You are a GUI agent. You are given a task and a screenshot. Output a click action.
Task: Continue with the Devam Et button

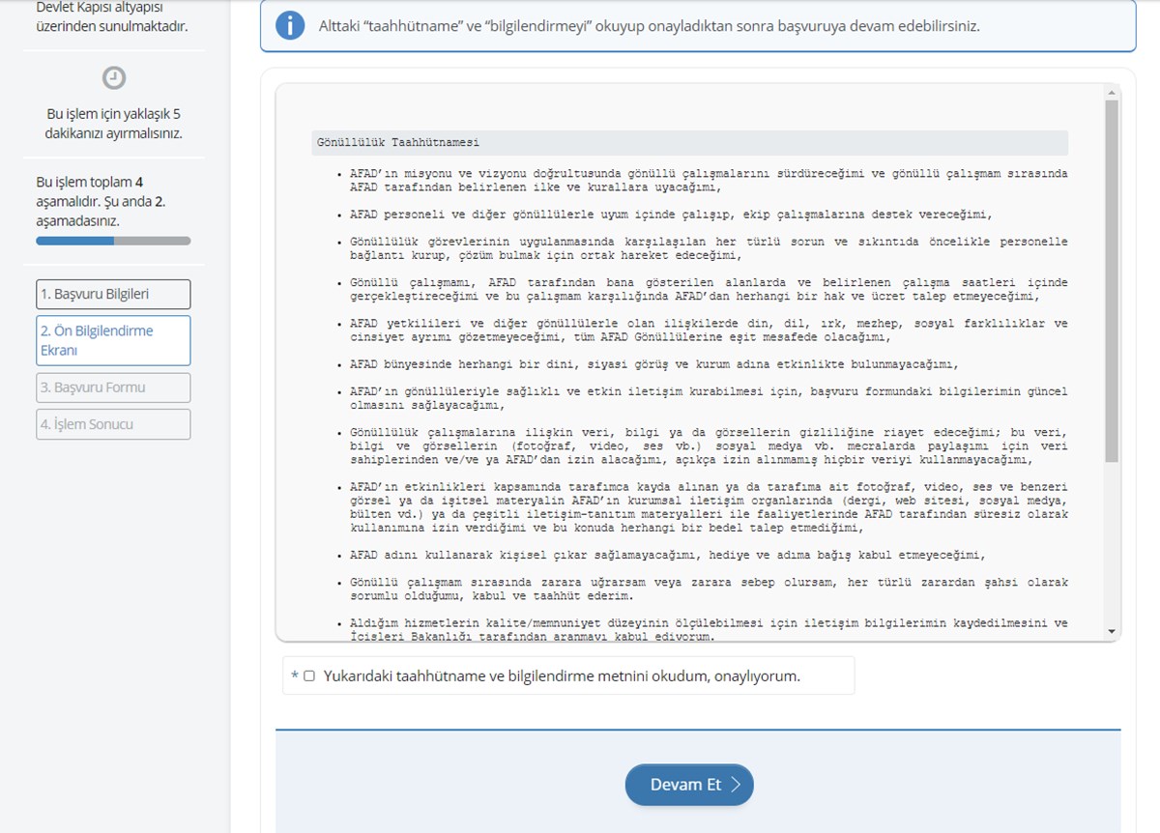[x=689, y=785]
